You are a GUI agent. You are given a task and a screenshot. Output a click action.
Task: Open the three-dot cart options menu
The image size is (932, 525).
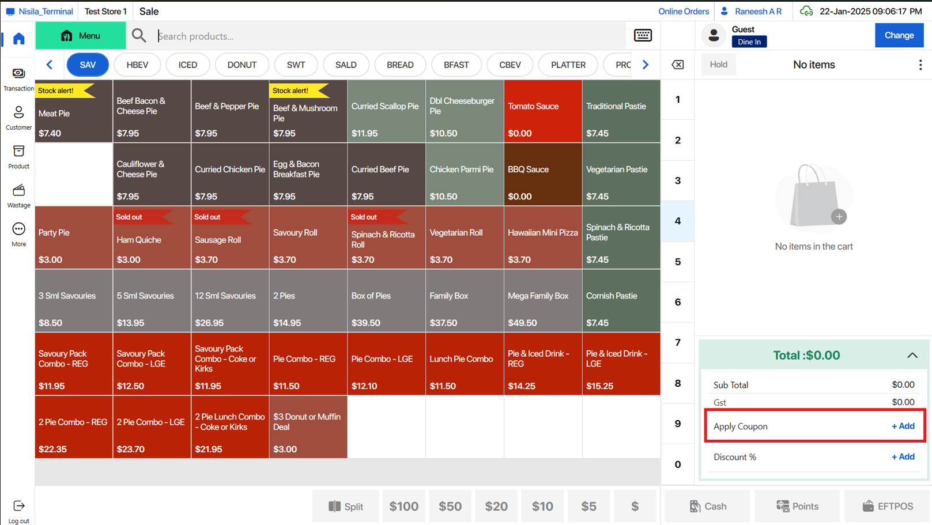click(920, 65)
